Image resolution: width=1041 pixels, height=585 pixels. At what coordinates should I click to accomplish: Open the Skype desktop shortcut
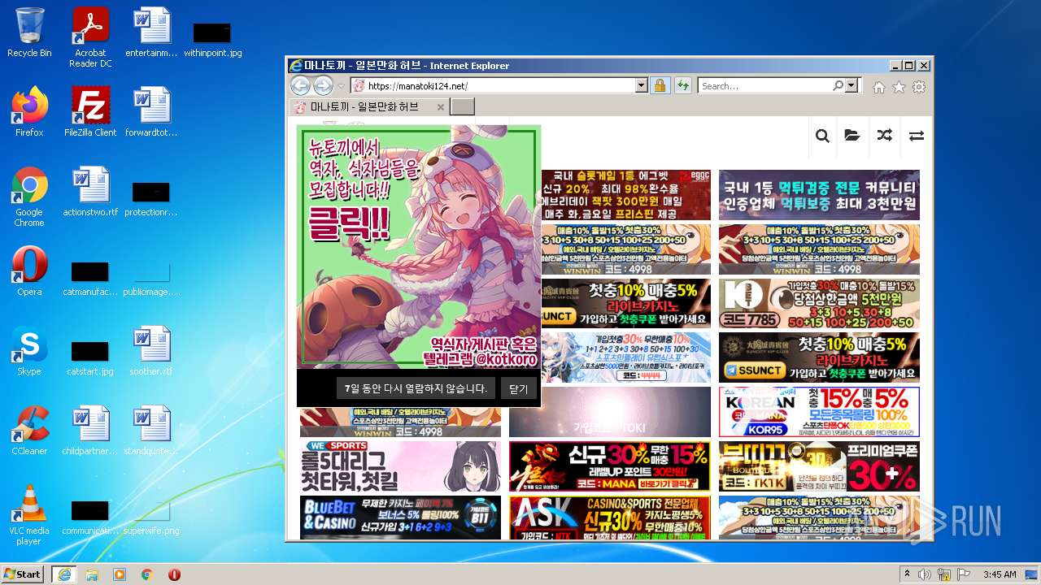pyautogui.click(x=29, y=351)
